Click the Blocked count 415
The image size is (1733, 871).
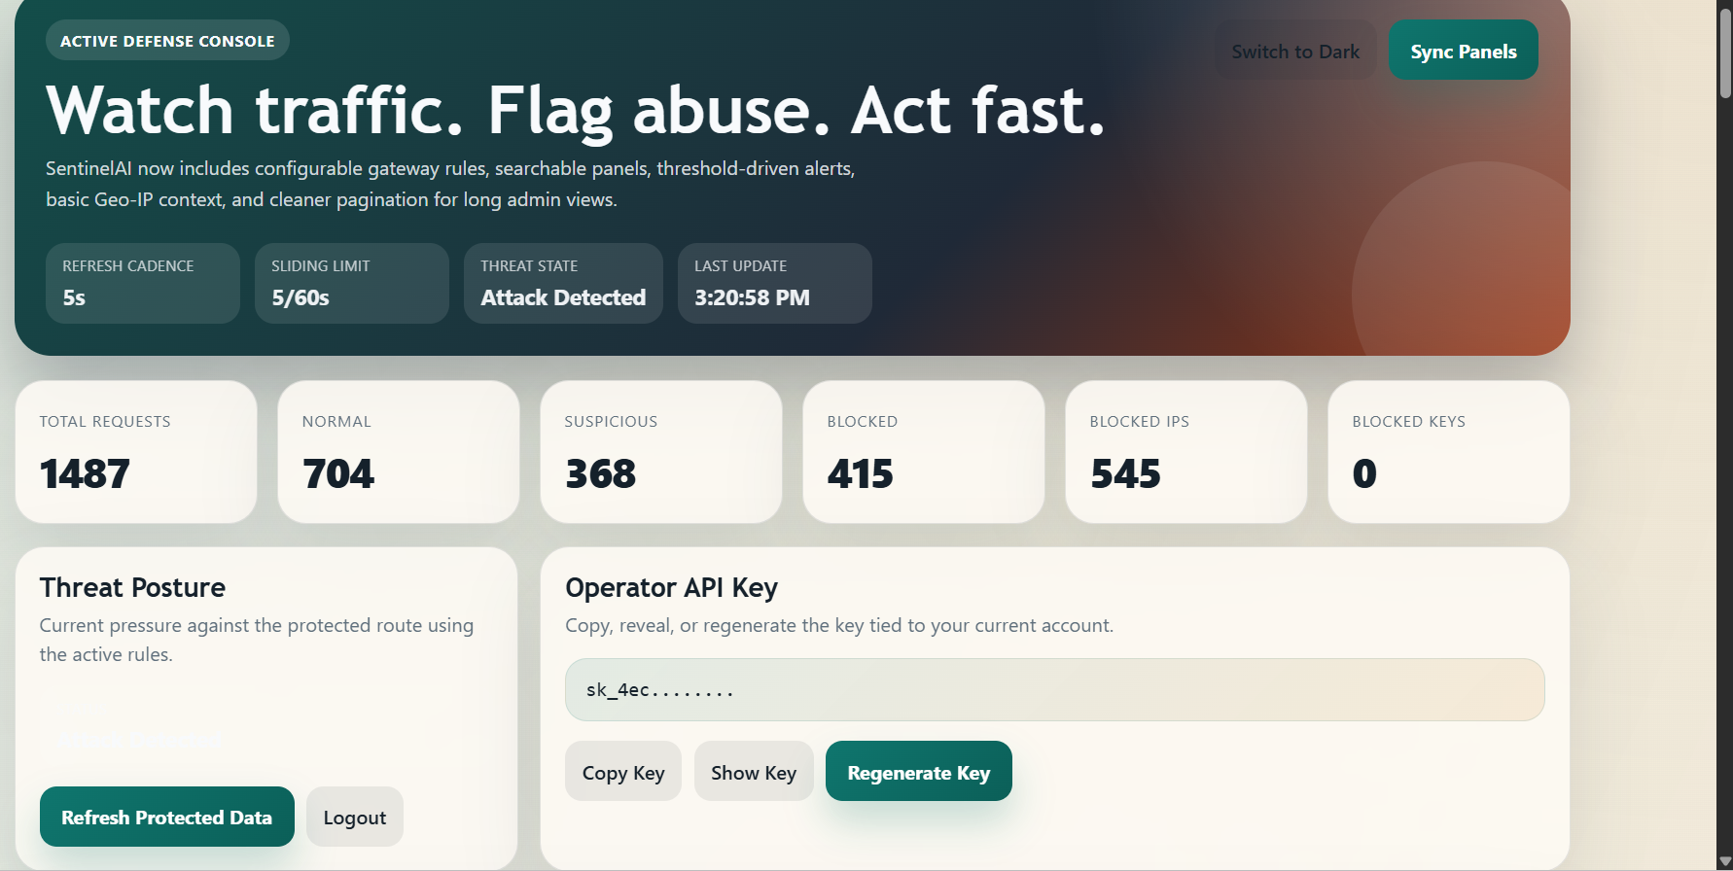tap(861, 474)
